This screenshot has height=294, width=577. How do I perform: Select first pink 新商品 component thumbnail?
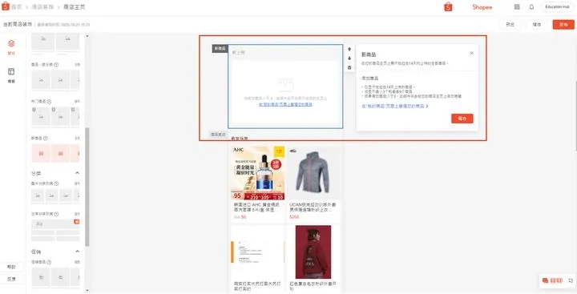tap(41, 153)
